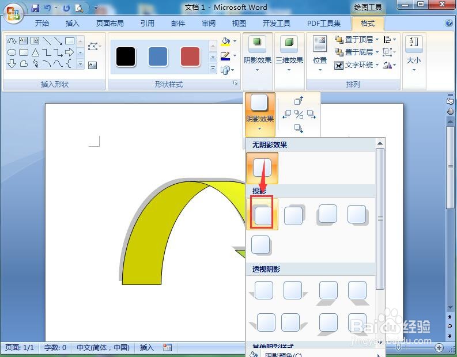Click the macro recording icon in status bar
Image resolution: width=457 pixels, height=357 pixels.
click(167, 347)
